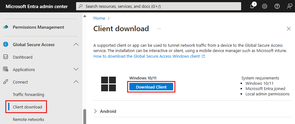This screenshot has width=295, height=124.
Task: Click the help question mark icon
Action: (277, 6)
